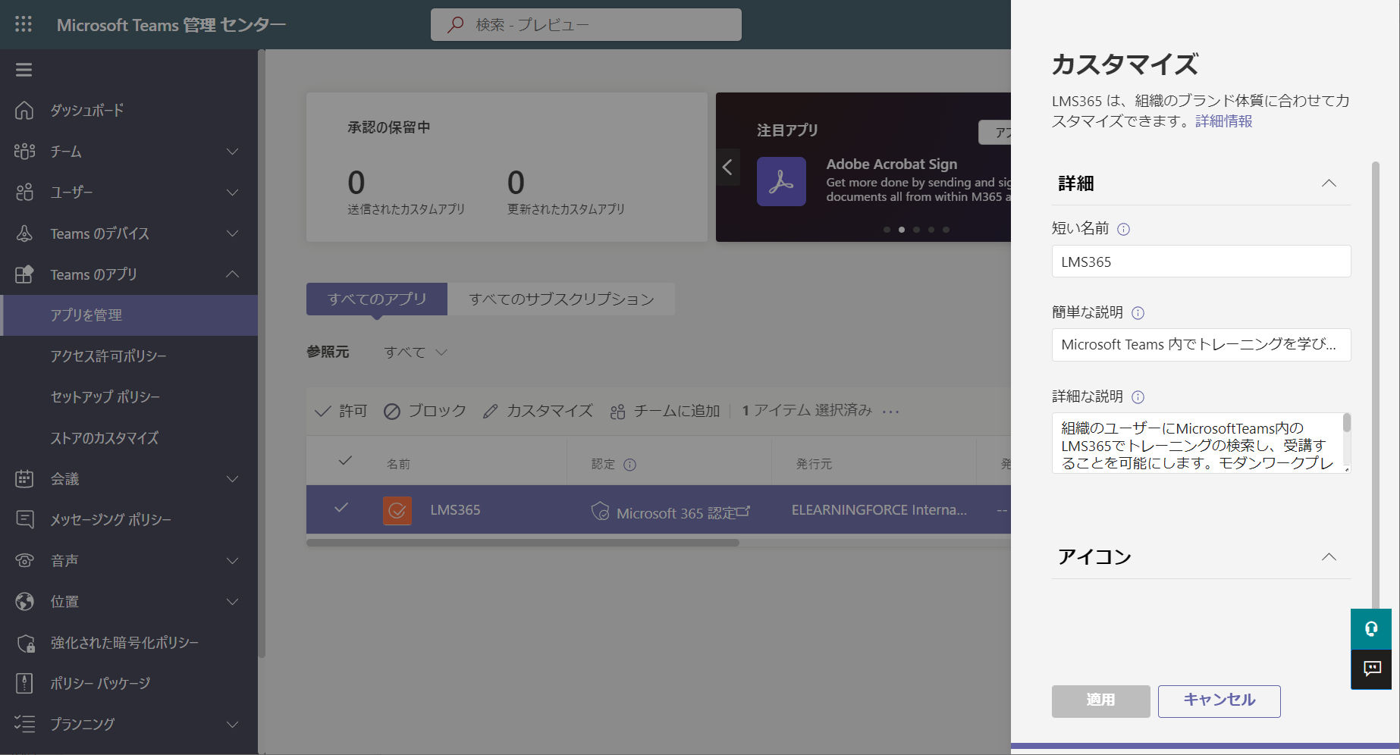1400x755 pixels.
Task: Click scrollbar inside 詳細な説明 textbox
Action: (x=1347, y=422)
